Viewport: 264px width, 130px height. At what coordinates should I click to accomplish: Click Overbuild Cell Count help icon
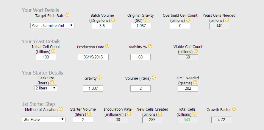coord(188,20)
